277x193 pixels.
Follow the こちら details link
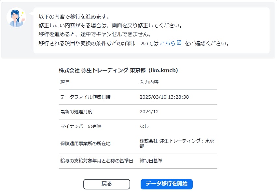pos(168,43)
